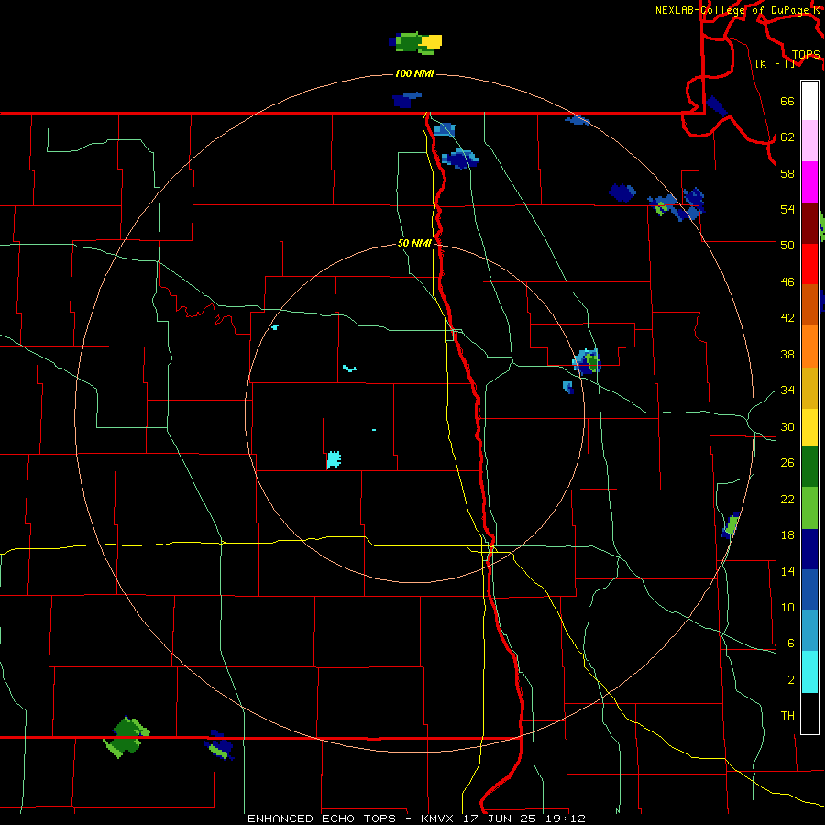Click the large cyan echo inside the 50 NMI ring
Viewport: 825px width, 825px height.
334,460
